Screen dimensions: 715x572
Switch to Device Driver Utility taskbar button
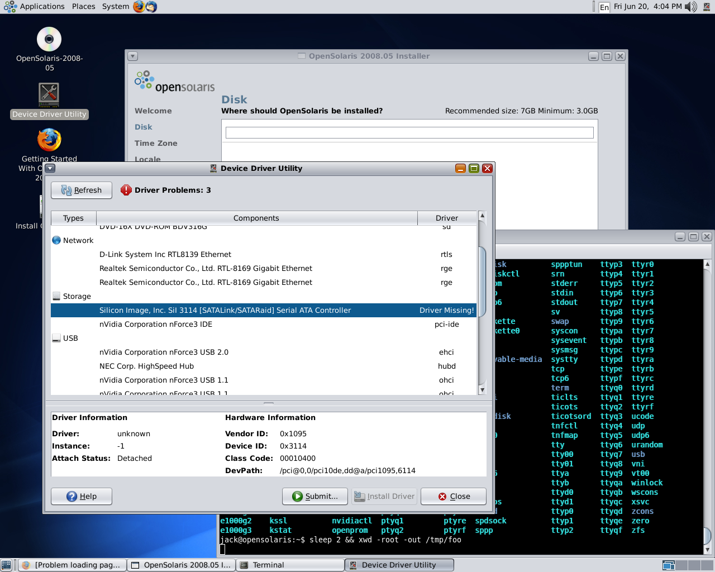coord(399,565)
